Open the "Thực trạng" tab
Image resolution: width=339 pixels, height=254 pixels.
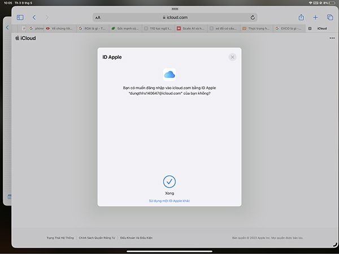pos(256,28)
